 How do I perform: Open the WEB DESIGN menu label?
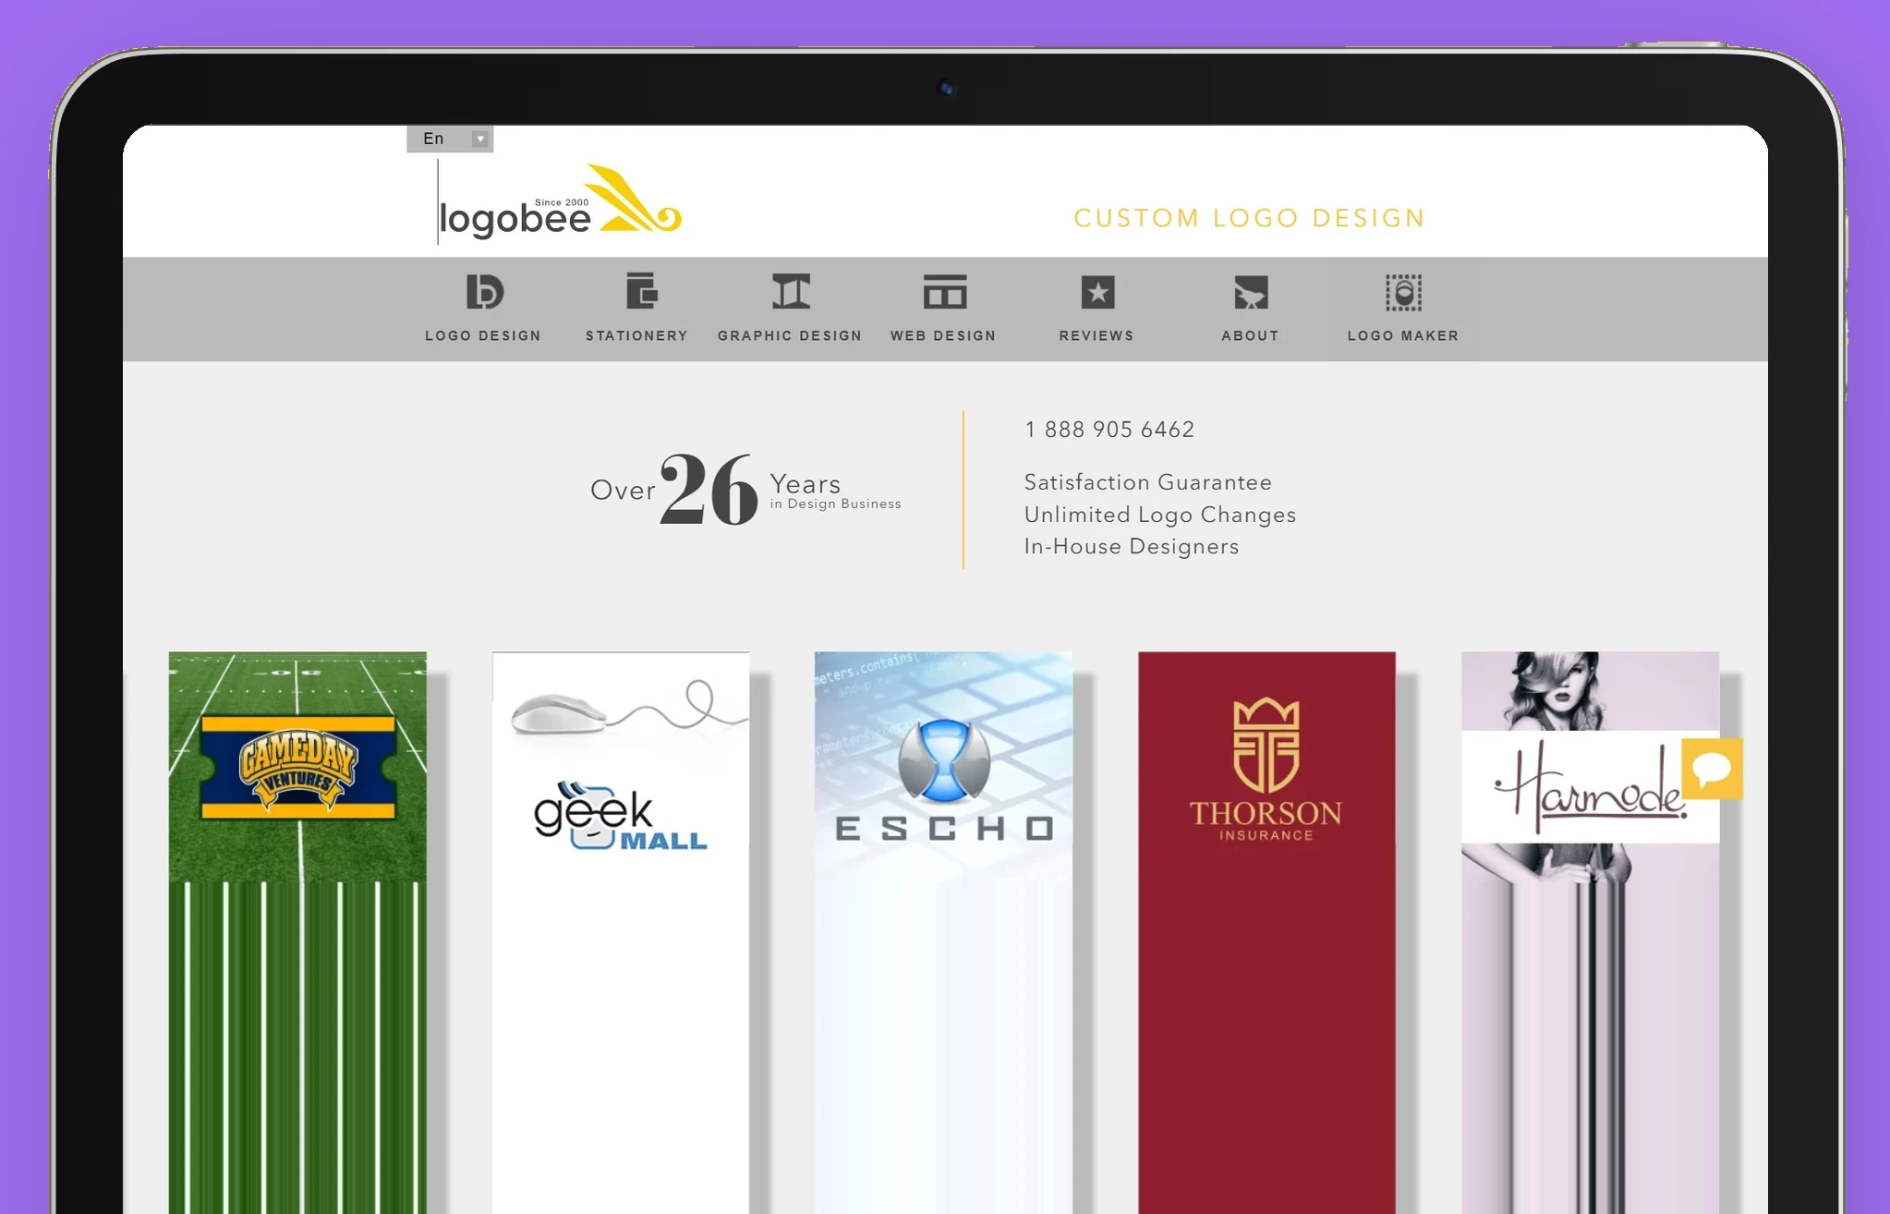(x=943, y=335)
